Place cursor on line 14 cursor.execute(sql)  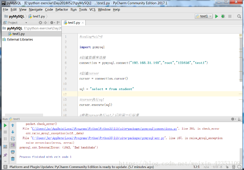click(96, 105)
